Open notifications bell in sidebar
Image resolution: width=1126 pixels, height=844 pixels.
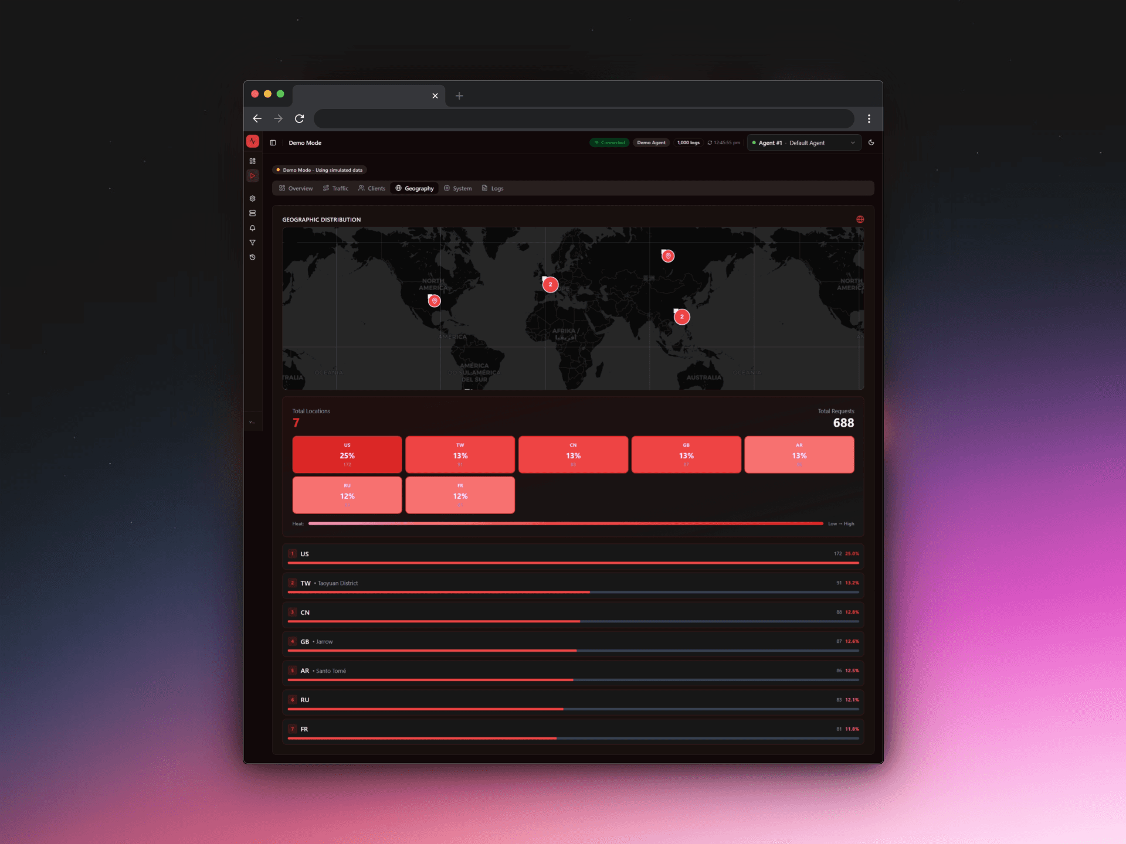pos(252,228)
